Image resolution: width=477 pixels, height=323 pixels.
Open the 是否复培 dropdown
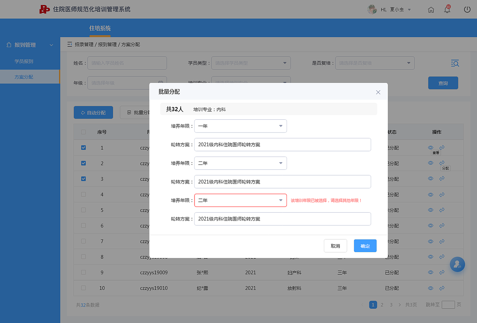click(375, 63)
